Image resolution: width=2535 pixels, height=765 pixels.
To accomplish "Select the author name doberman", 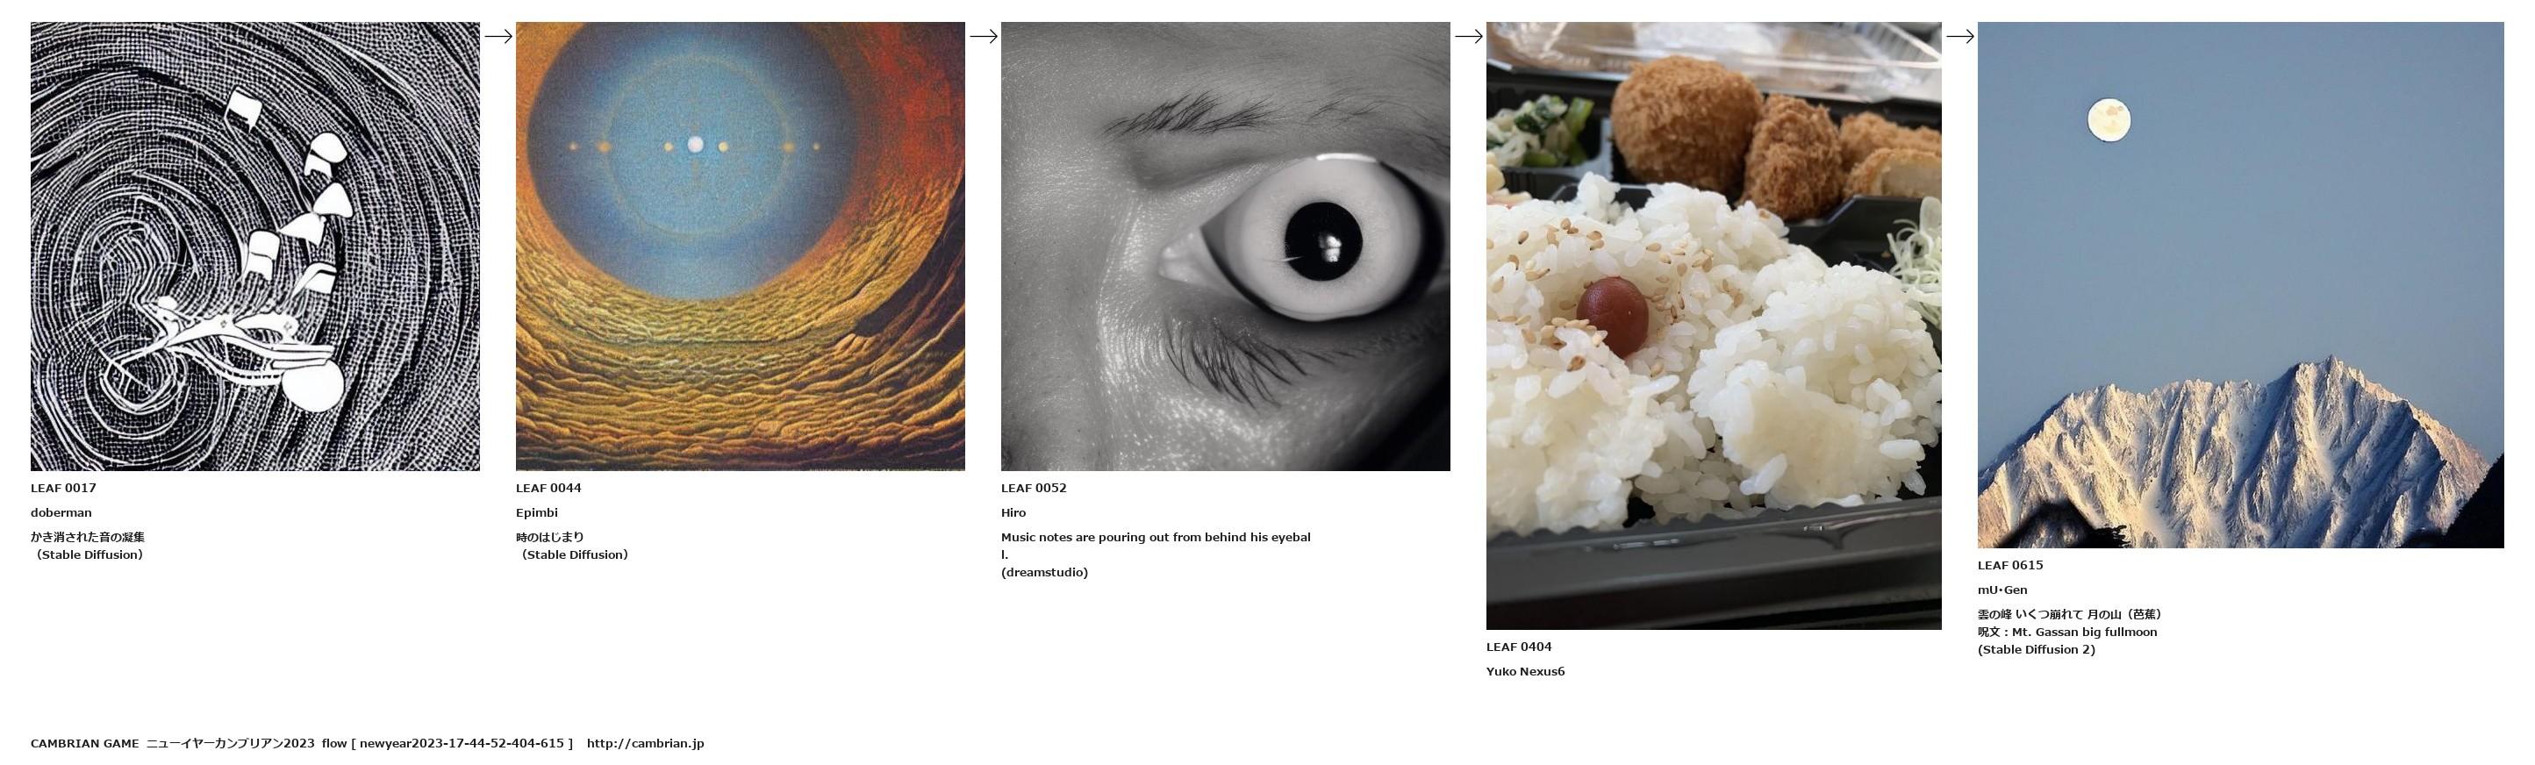I will point(61,512).
